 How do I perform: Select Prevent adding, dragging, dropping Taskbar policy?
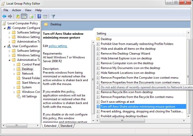point(142,111)
